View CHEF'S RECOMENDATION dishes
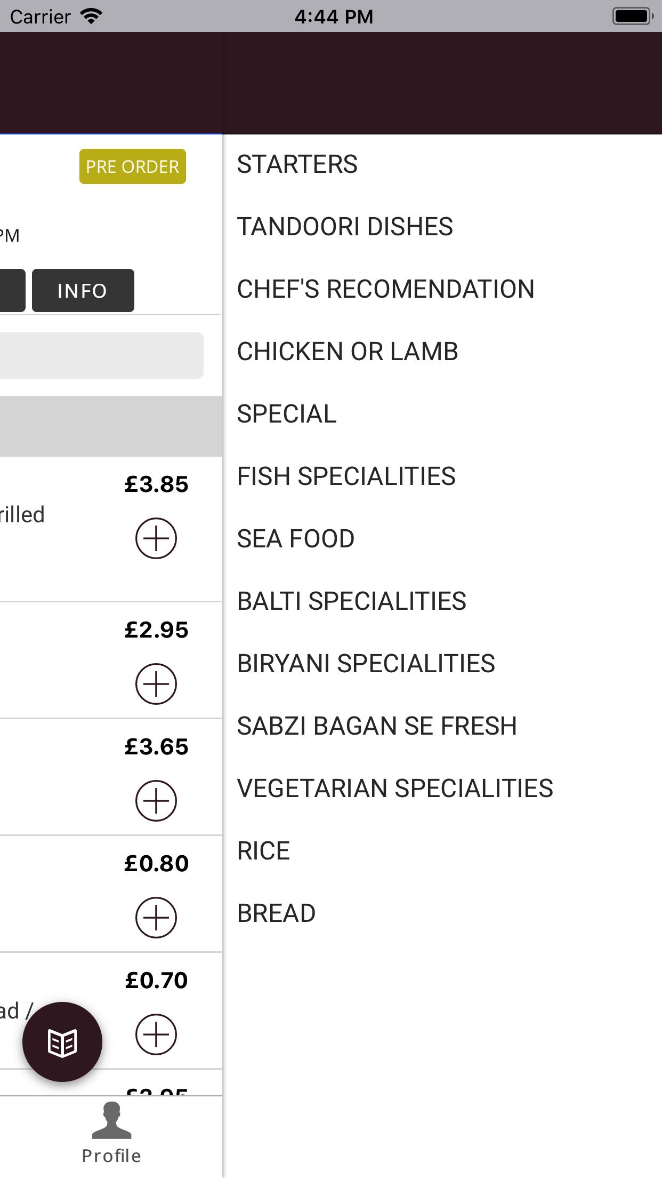Viewport: 662px width, 1178px height. [x=386, y=289]
